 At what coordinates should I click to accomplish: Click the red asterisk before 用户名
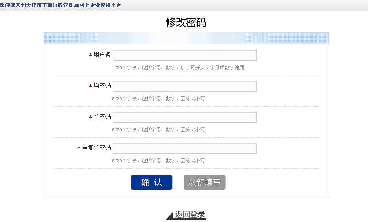[90, 55]
